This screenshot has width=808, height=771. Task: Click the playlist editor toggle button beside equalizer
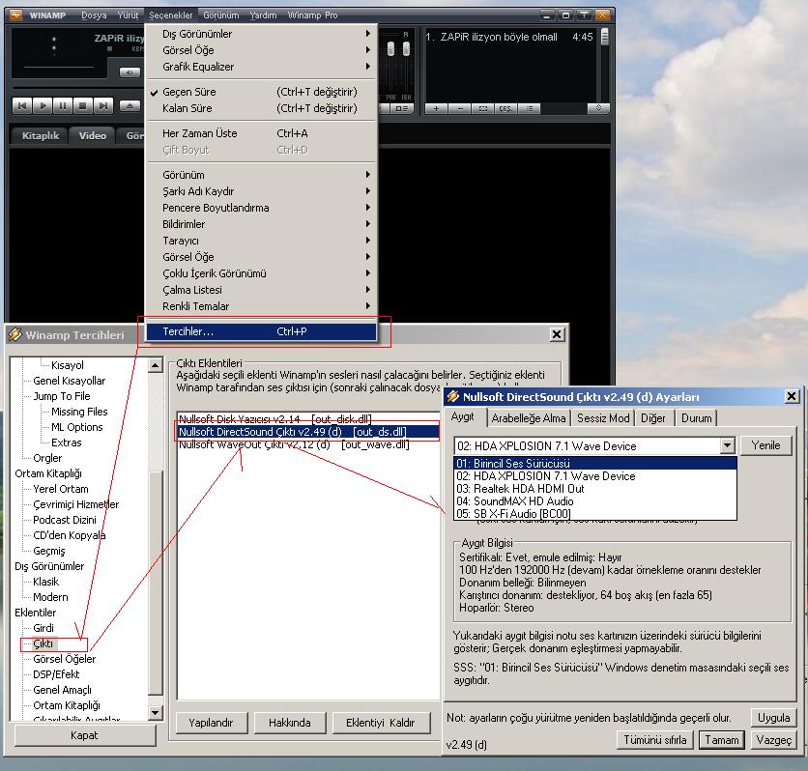tap(401, 108)
